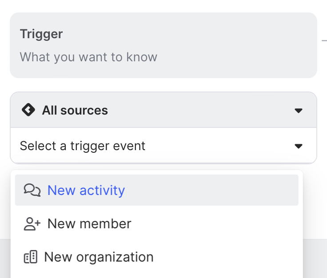Click the highlighted New activity row background
The image size is (327, 278).
coord(213,190)
